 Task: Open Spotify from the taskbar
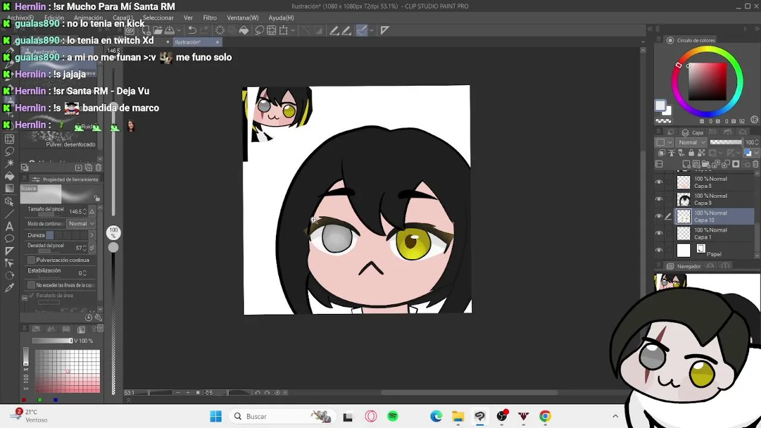[x=393, y=416]
